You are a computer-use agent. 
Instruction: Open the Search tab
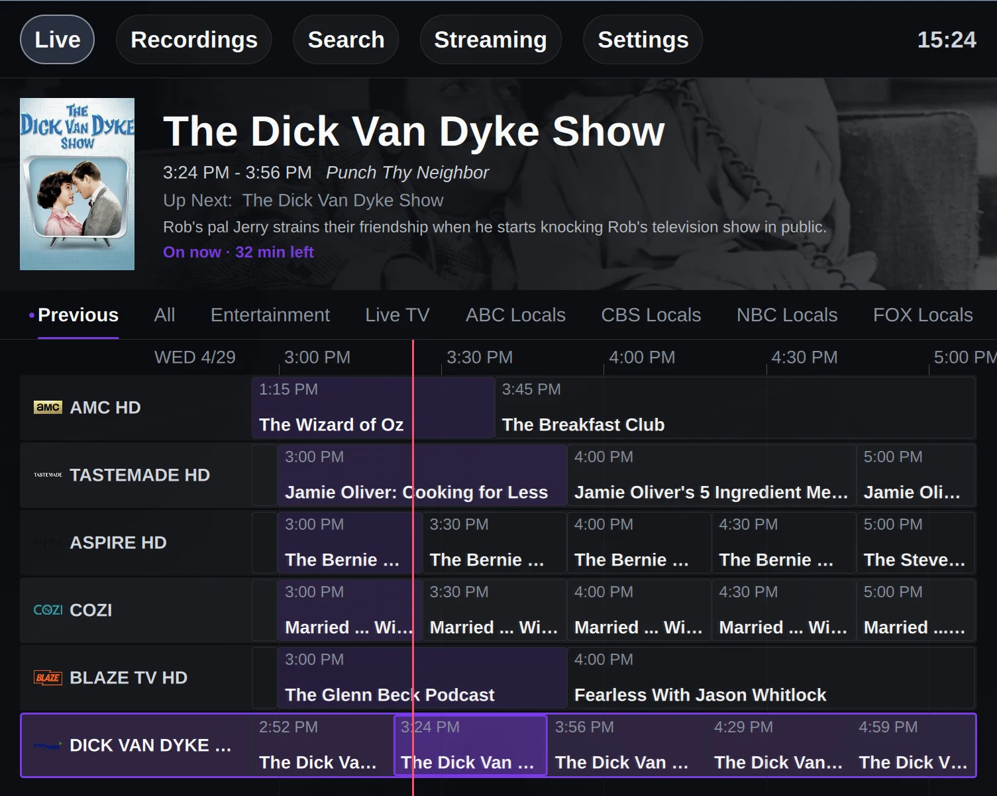(346, 40)
